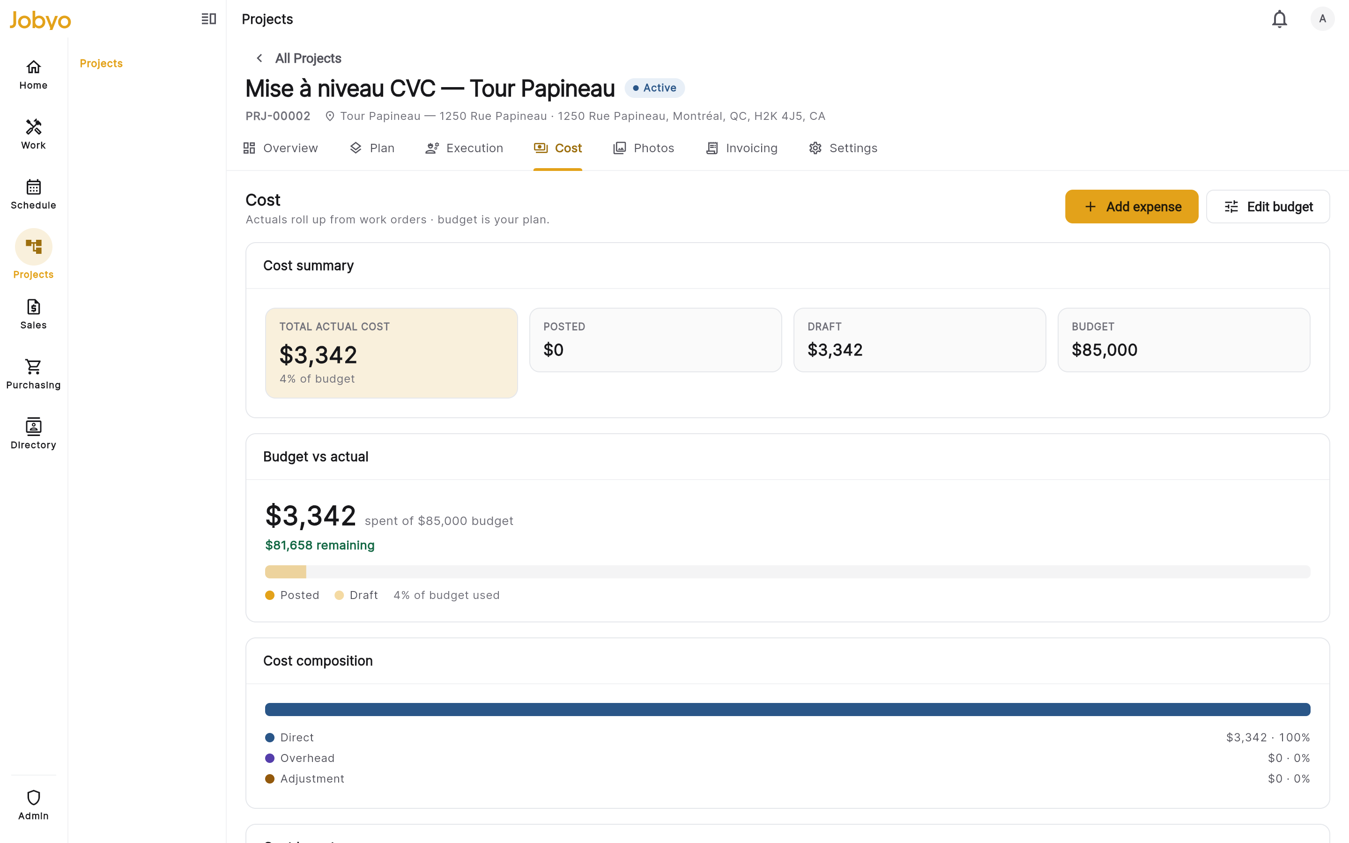Image resolution: width=1349 pixels, height=843 pixels.
Task: Click the '$3,342 · 100%' Direct value
Action: pos(1267,737)
